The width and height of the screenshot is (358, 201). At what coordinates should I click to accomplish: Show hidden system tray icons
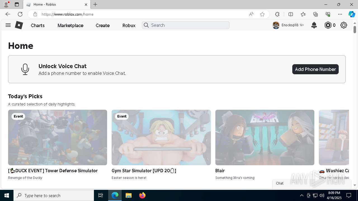(302, 195)
